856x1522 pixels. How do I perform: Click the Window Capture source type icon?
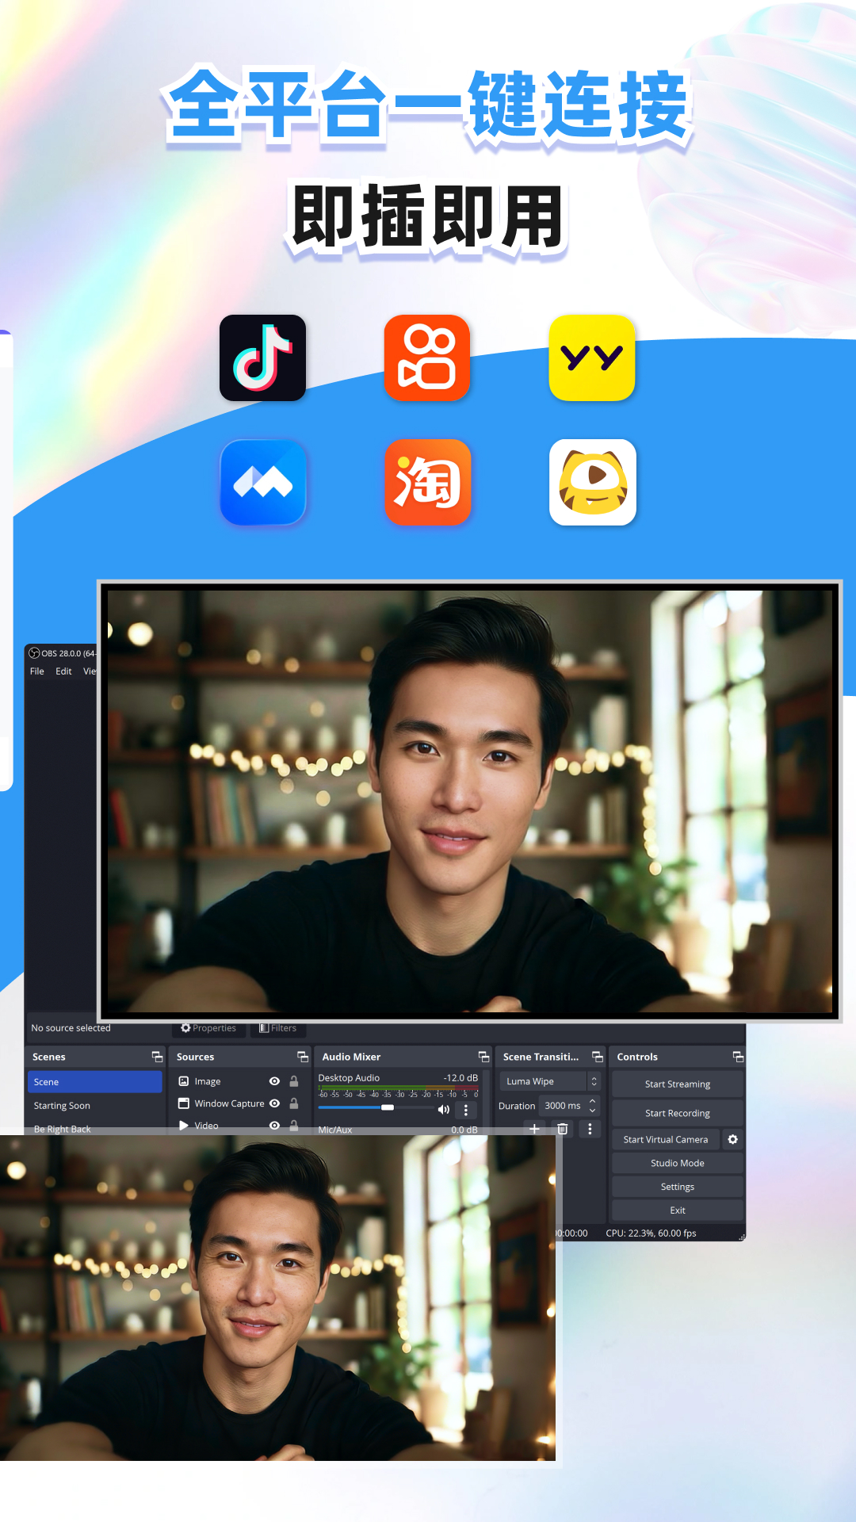click(184, 1103)
